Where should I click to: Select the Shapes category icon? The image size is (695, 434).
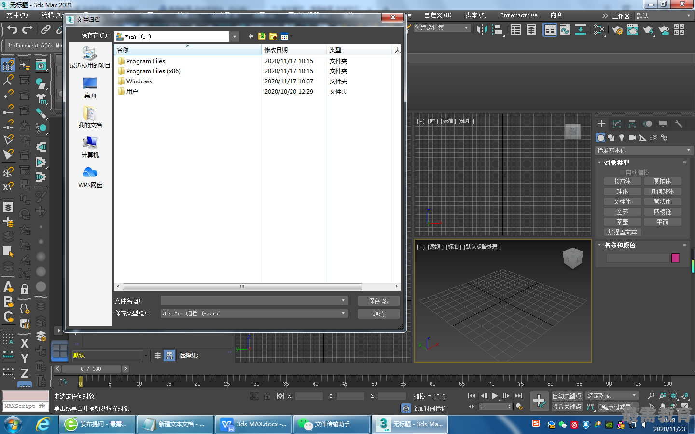click(611, 137)
